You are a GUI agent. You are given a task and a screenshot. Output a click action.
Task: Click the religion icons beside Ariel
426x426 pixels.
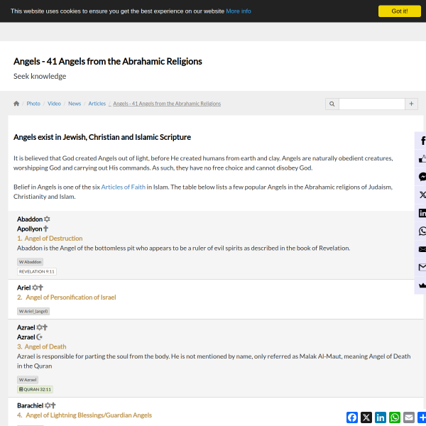tap(38, 288)
